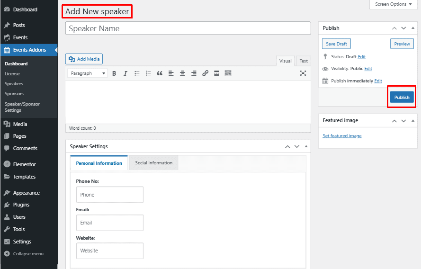Click into the Speaker Name title field

[188, 28]
